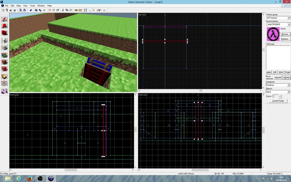Click the top view horizontal scrollbar thumb
The image size is (291, 182).
pos(201,91)
